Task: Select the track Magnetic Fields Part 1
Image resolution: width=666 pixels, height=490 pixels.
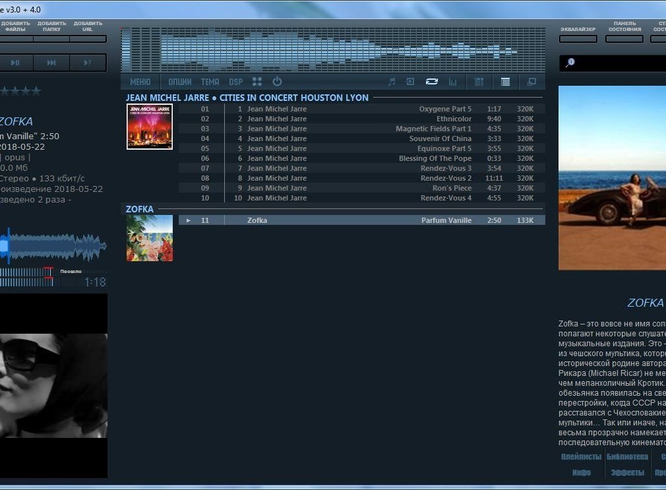Action: [x=362, y=129]
